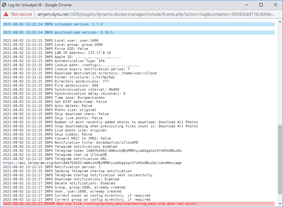Screen dimensions: 283x207
Task: Click the 'Local group: group:1000' line
Action: 53,45
